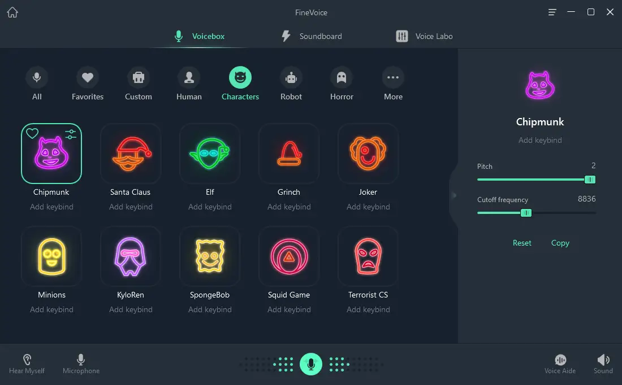Select the SpongeBob voice
622x385 pixels.
(210, 256)
